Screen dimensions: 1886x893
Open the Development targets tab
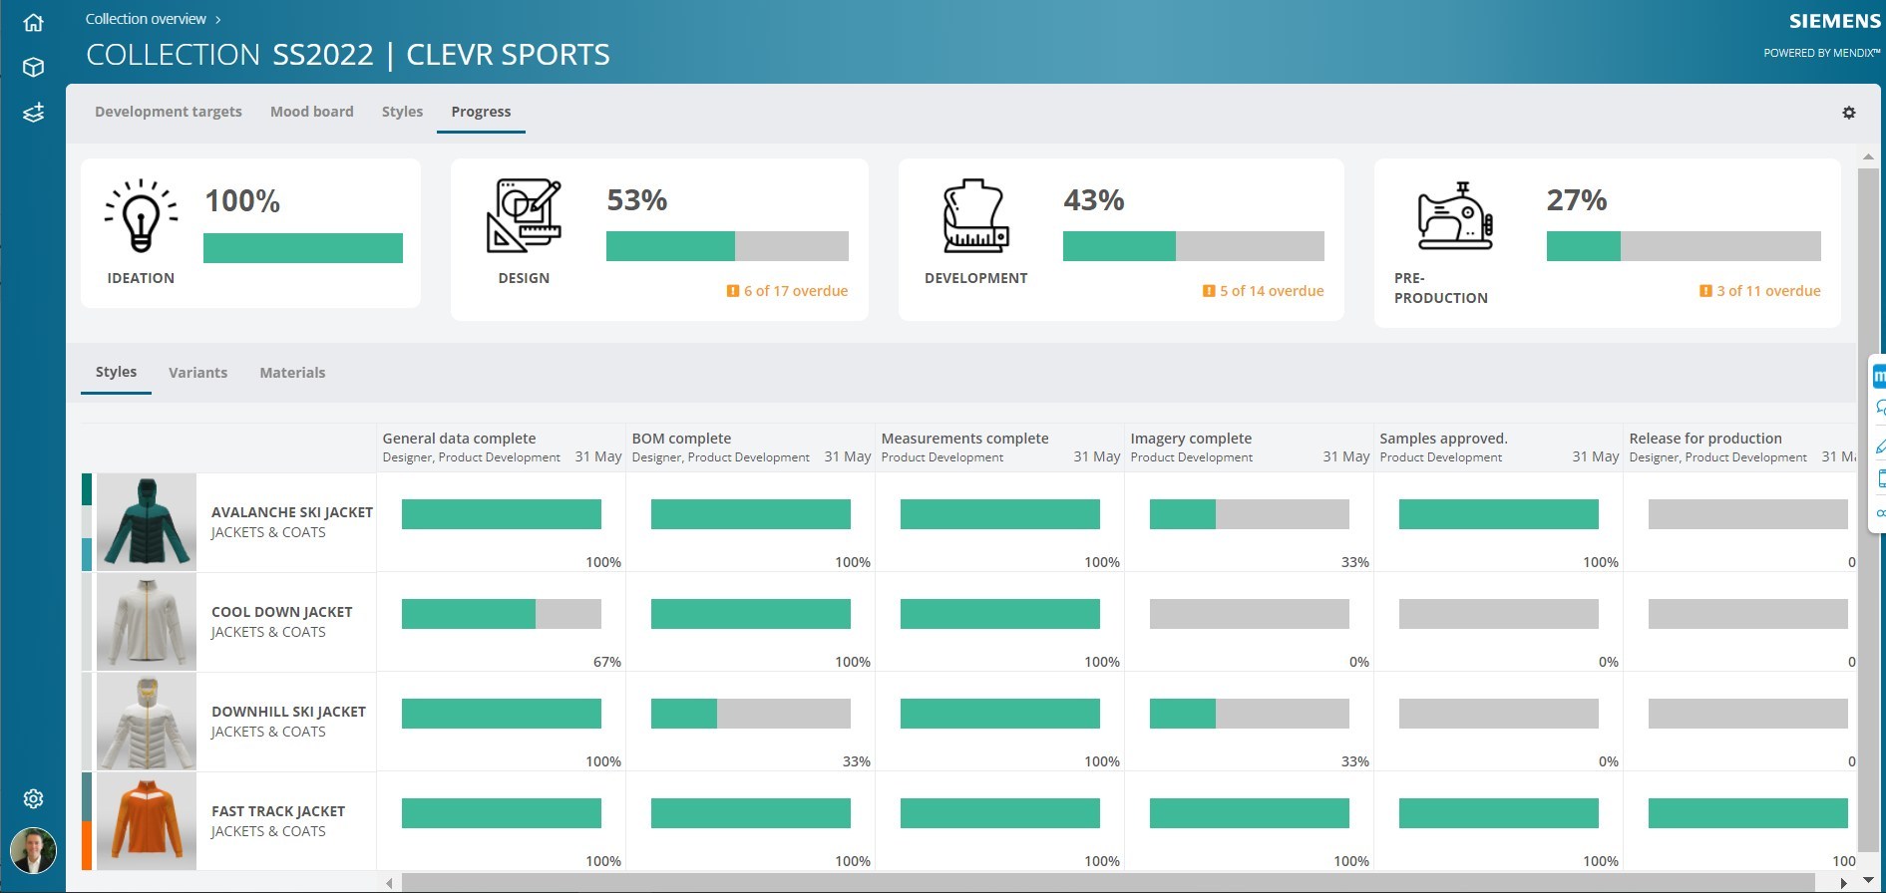pos(168,112)
